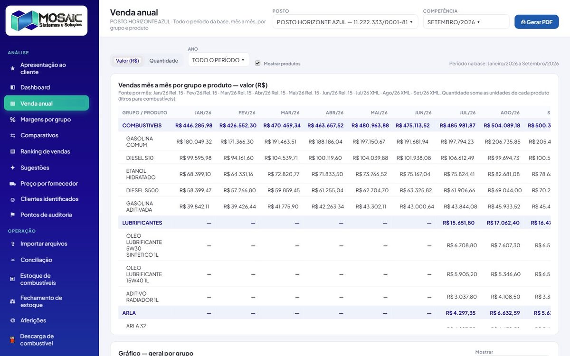
Task: Click the Gerar PDF button
Action: 537,22
